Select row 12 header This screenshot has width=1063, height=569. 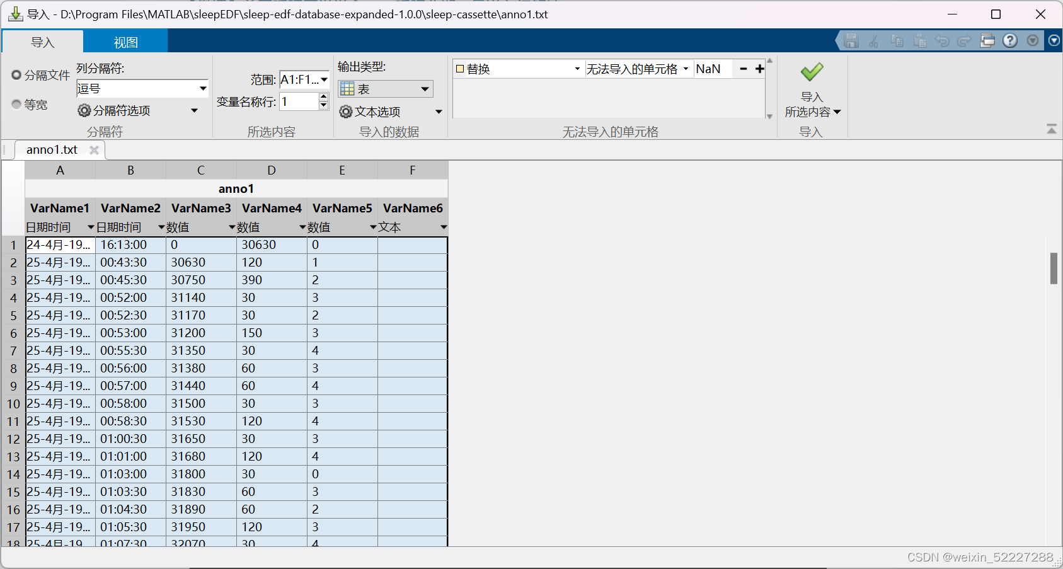[13, 439]
